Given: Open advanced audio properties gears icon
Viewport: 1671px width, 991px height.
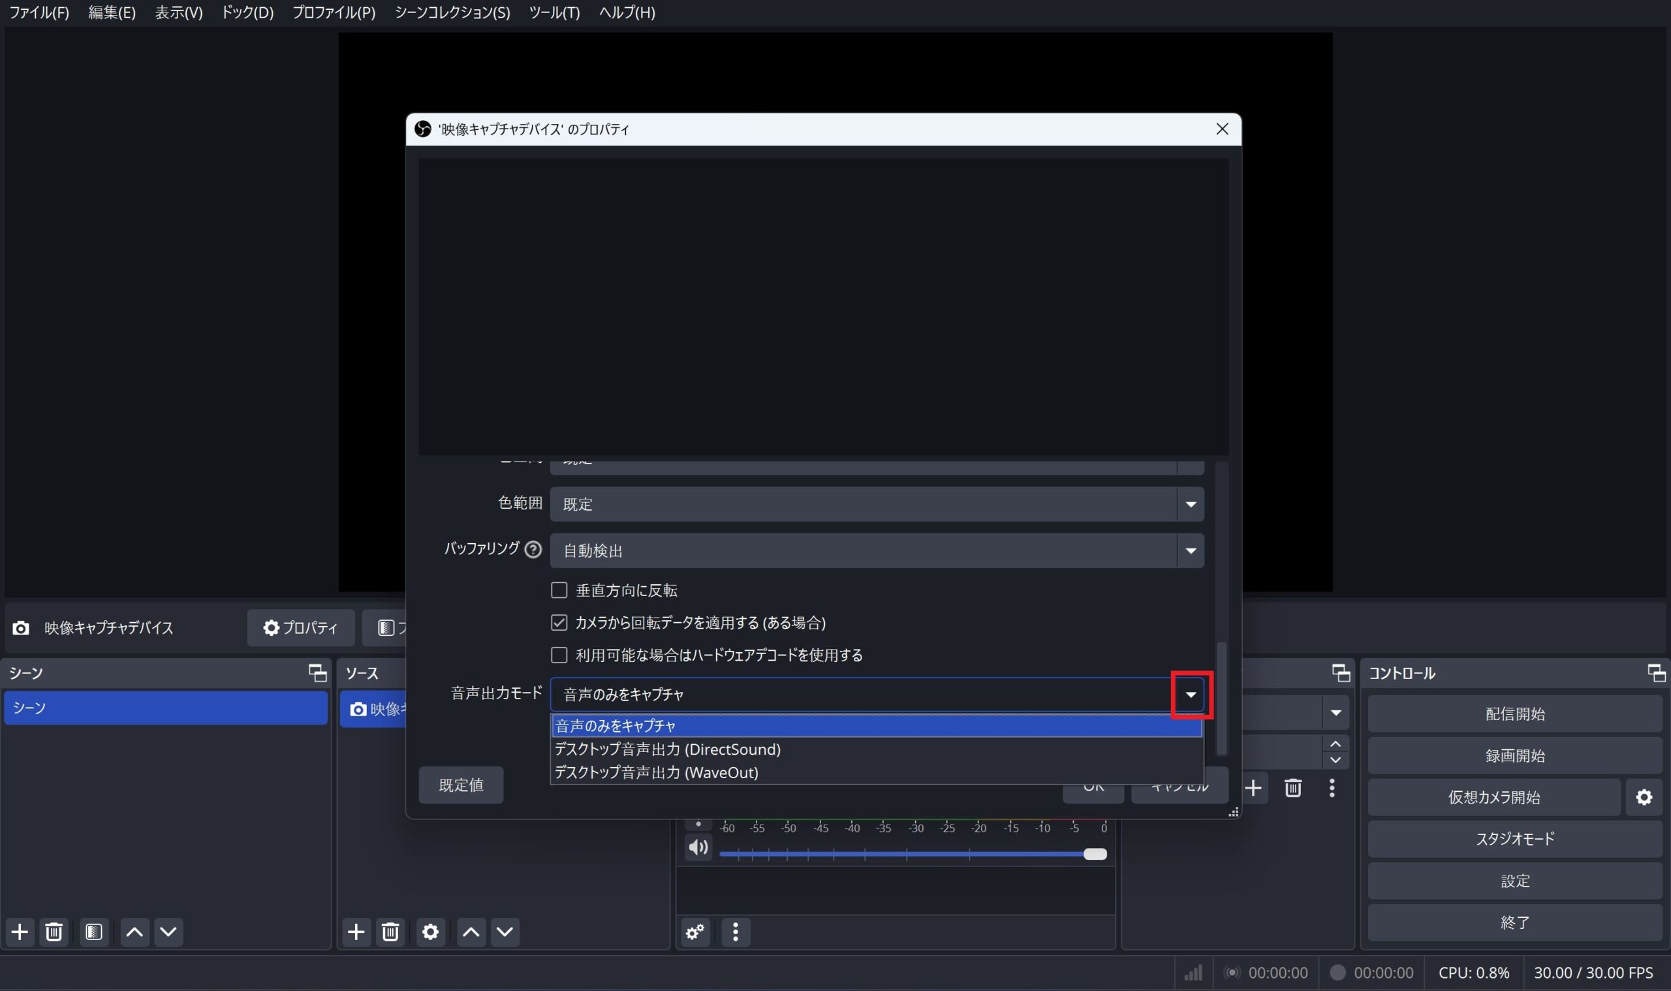Looking at the screenshot, I should (x=695, y=932).
